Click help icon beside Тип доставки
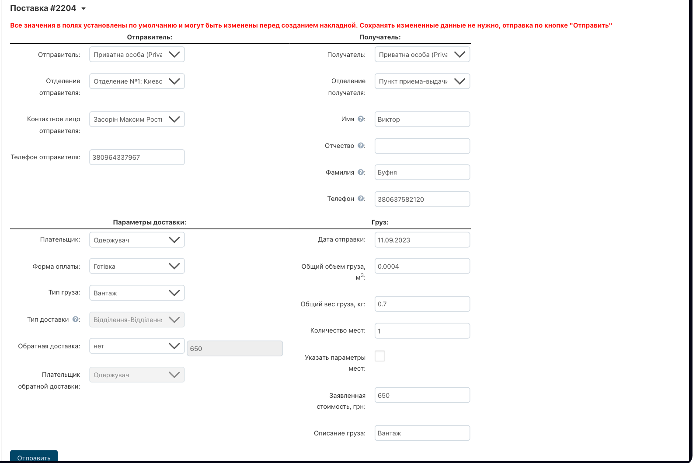The height and width of the screenshot is (463, 696). point(76,319)
